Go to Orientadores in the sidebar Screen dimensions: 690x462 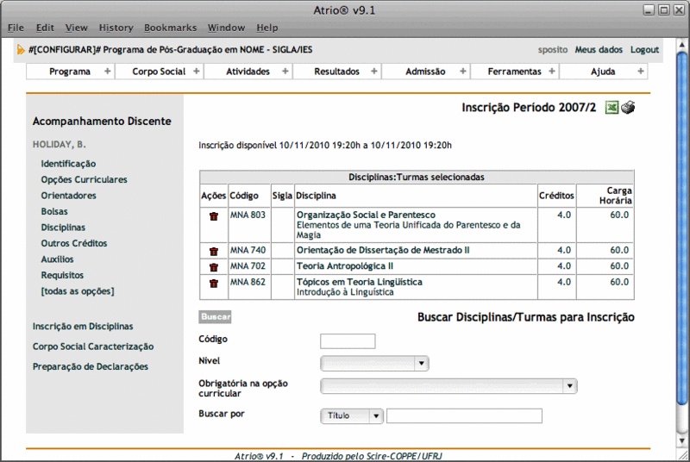point(68,196)
